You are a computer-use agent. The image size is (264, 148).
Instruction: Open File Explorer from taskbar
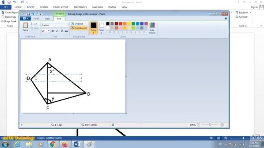pyautogui.click(x=29, y=144)
